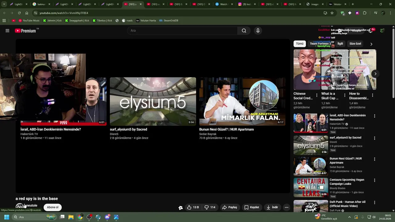
Task: Open the Chrome apps grid in bookmarks bar
Action: point(4,20)
